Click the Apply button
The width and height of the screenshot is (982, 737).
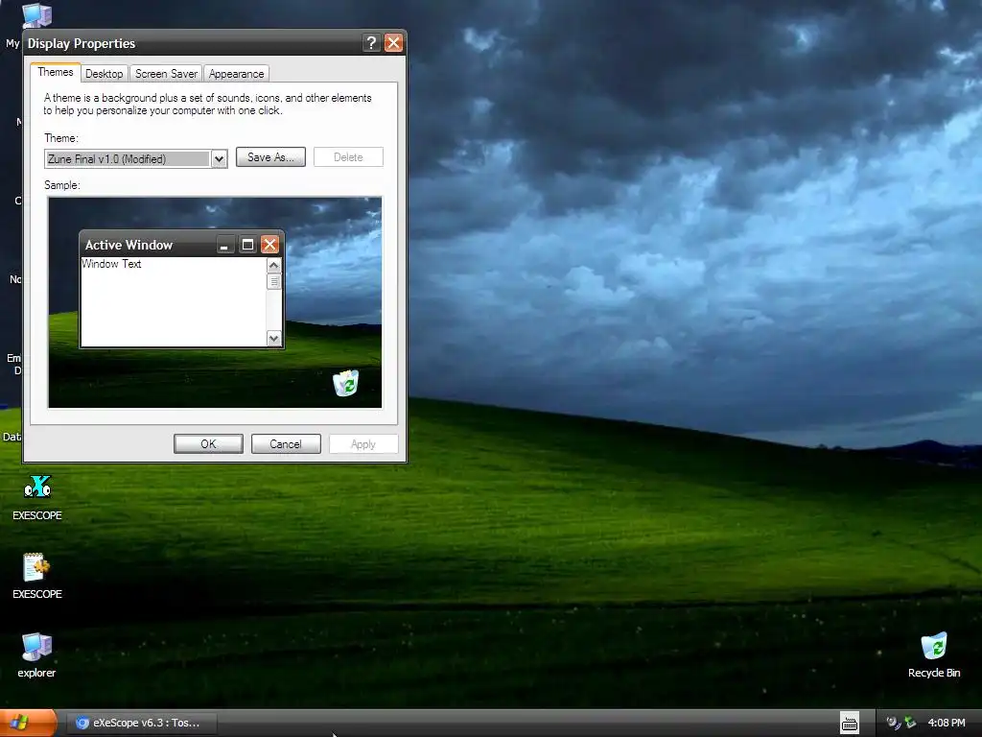pyautogui.click(x=363, y=444)
